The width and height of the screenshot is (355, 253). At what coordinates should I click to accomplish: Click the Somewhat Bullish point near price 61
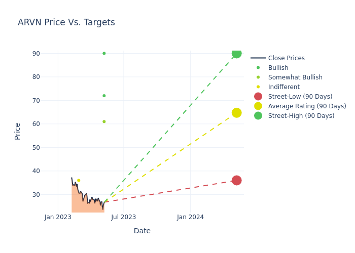(104, 121)
